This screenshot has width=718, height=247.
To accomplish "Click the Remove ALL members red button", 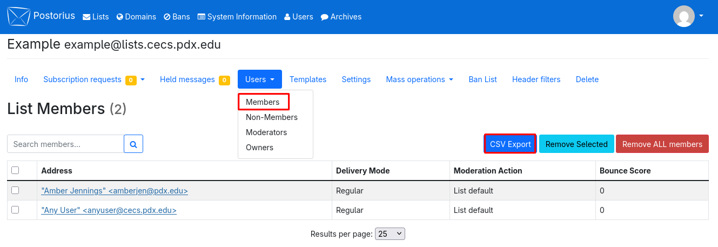I will (662, 144).
